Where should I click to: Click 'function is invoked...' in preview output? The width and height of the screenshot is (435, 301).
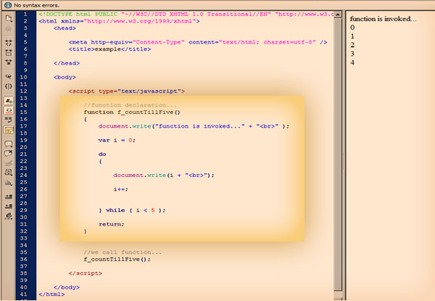[383, 19]
